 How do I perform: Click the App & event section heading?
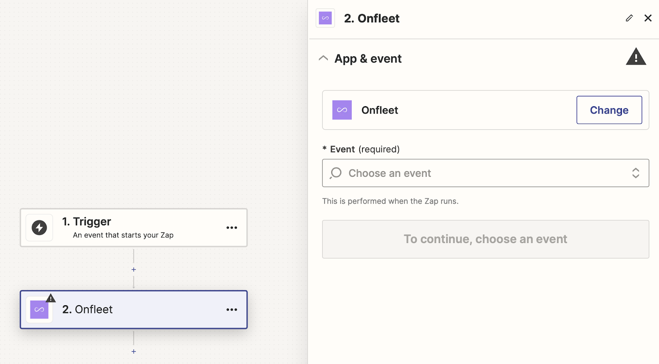pos(368,59)
